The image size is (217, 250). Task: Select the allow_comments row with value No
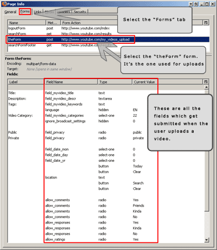click(x=106, y=217)
